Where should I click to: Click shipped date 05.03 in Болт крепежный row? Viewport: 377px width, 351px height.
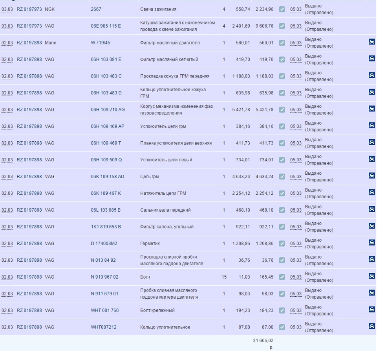click(296, 310)
